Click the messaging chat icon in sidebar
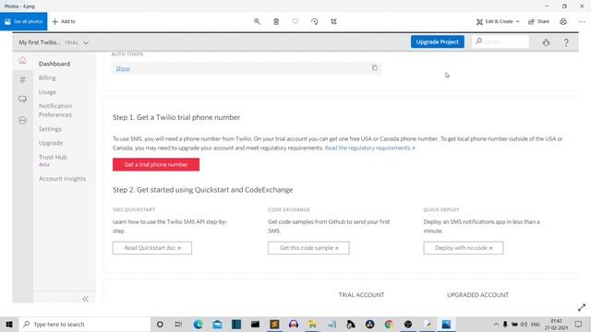This screenshot has height=332, width=591. 22,100
